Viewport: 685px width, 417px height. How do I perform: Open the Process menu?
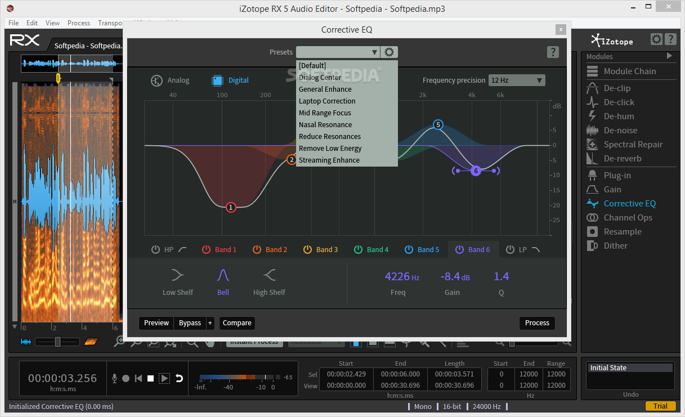coord(79,23)
